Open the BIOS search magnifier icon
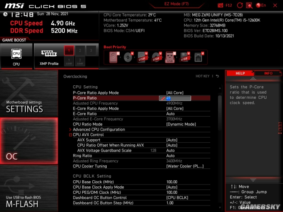 (x=249, y=5)
